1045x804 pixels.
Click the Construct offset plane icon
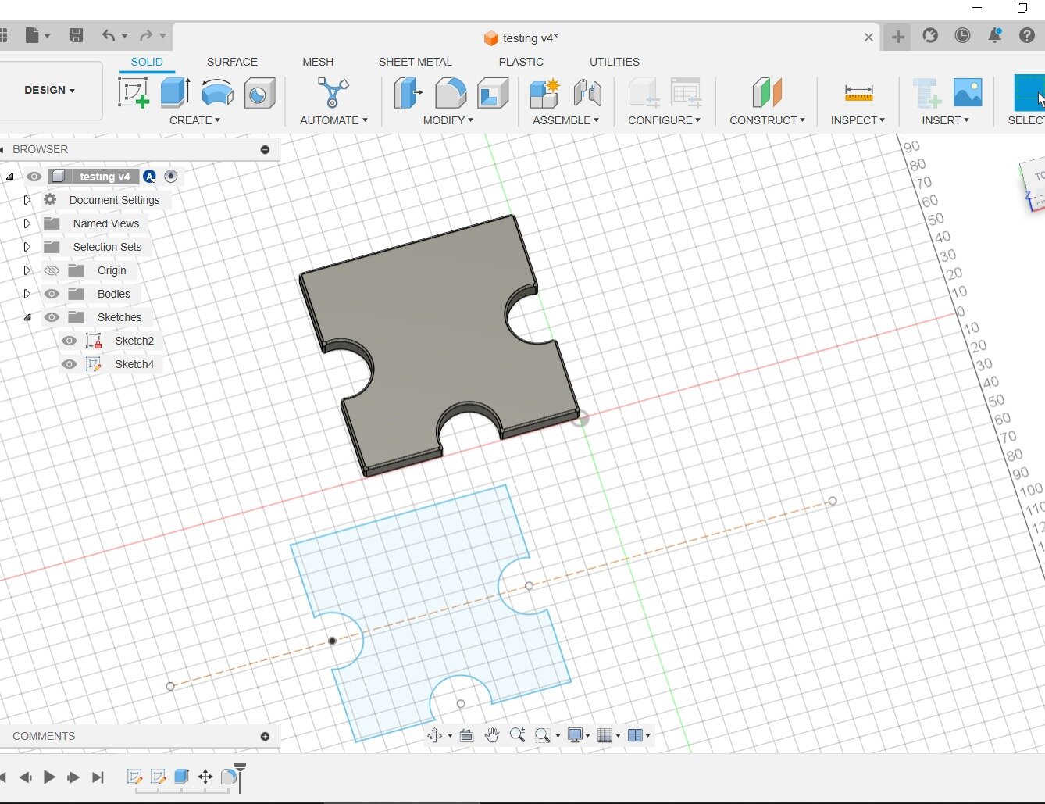pyautogui.click(x=767, y=93)
